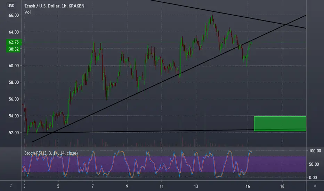Viewport: 324px width, 191px height.
Task: Click the Zcash / U.S. Dollar symbol title
Action: point(54,6)
